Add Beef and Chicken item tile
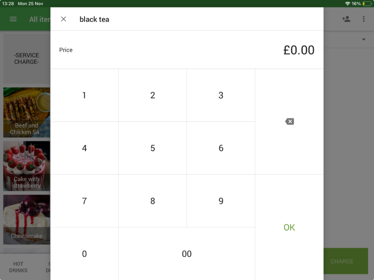 point(27,112)
